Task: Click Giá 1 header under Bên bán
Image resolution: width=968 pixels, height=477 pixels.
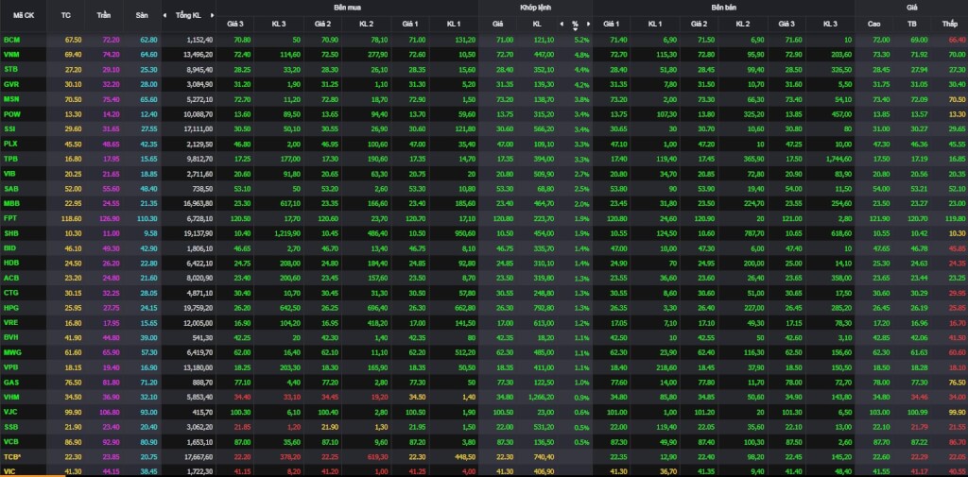Action: (612, 24)
